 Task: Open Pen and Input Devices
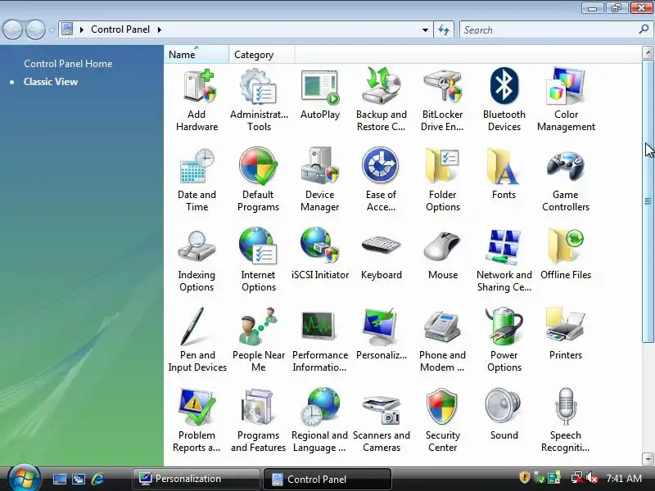197,340
